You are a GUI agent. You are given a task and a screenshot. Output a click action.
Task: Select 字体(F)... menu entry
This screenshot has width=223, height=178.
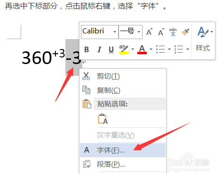[123, 150]
